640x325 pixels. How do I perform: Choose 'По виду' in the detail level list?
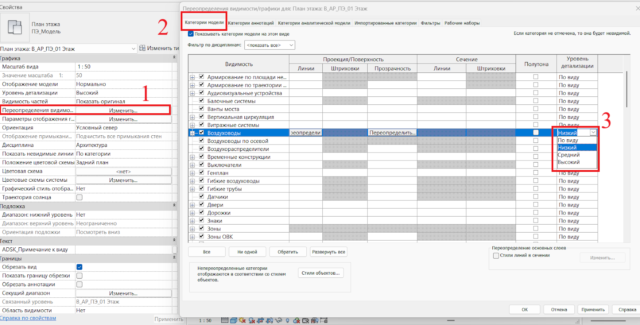[x=577, y=140]
